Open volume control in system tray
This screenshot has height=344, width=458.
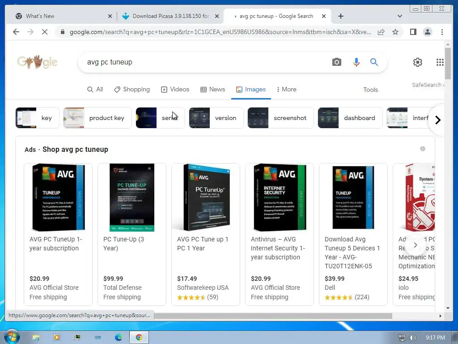coord(412,338)
